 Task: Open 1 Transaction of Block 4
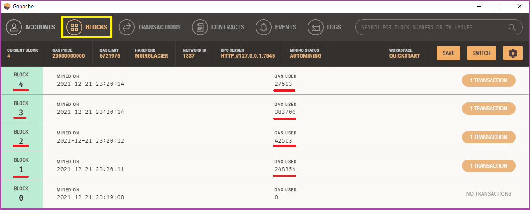click(x=488, y=80)
